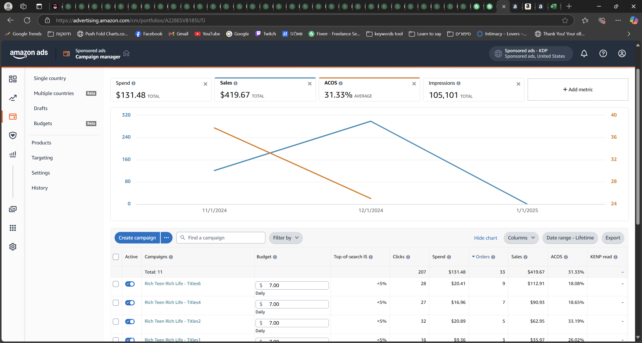
Task: Open the trending performance arrow sidebar icon
Action: (13, 98)
